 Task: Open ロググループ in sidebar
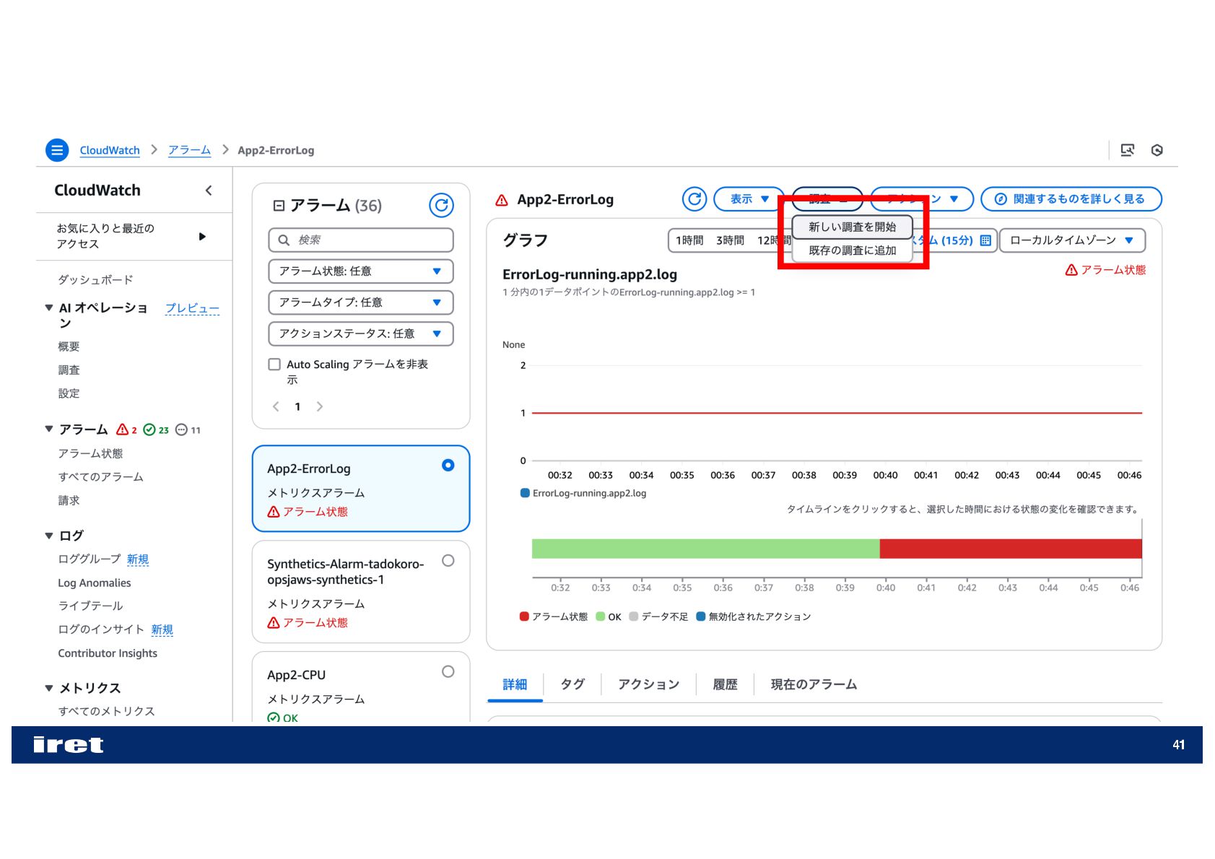(x=90, y=559)
